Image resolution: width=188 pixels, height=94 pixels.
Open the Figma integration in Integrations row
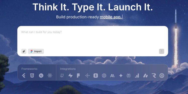(78, 75)
